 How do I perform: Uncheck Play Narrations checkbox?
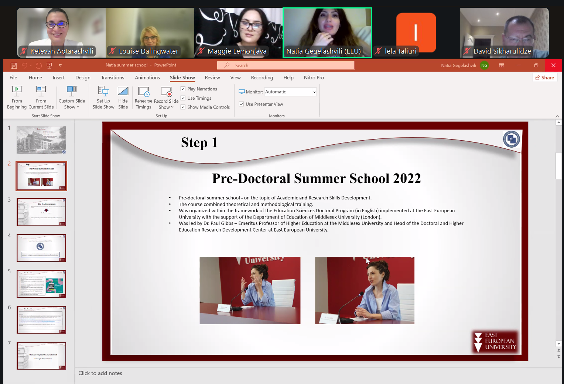click(183, 89)
